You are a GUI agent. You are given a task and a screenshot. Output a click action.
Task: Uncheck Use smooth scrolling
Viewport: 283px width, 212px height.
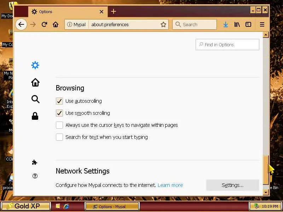tap(59, 113)
